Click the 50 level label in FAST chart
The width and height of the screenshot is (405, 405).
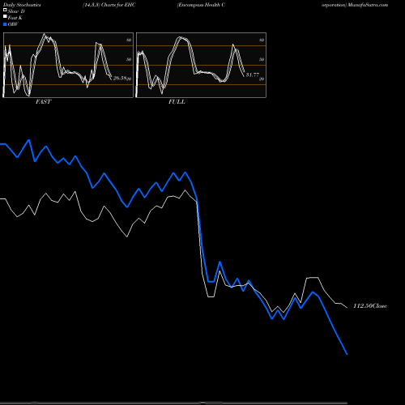[129, 59]
